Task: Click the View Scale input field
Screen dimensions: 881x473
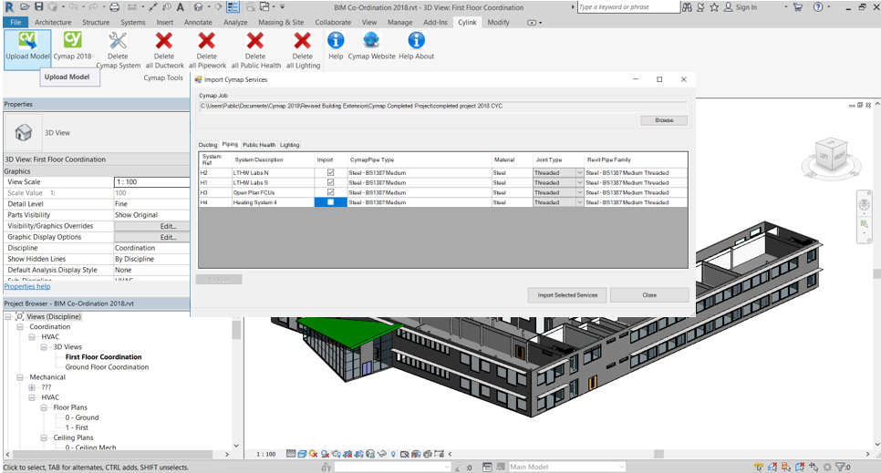Action: coord(151,182)
